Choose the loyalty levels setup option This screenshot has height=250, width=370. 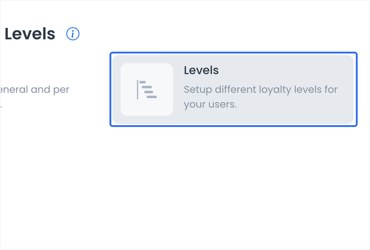coord(233,89)
